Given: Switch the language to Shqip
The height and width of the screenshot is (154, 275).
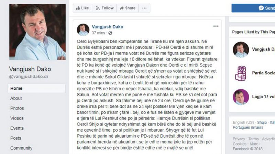Looking at the screenshot, I should (262, 123).
